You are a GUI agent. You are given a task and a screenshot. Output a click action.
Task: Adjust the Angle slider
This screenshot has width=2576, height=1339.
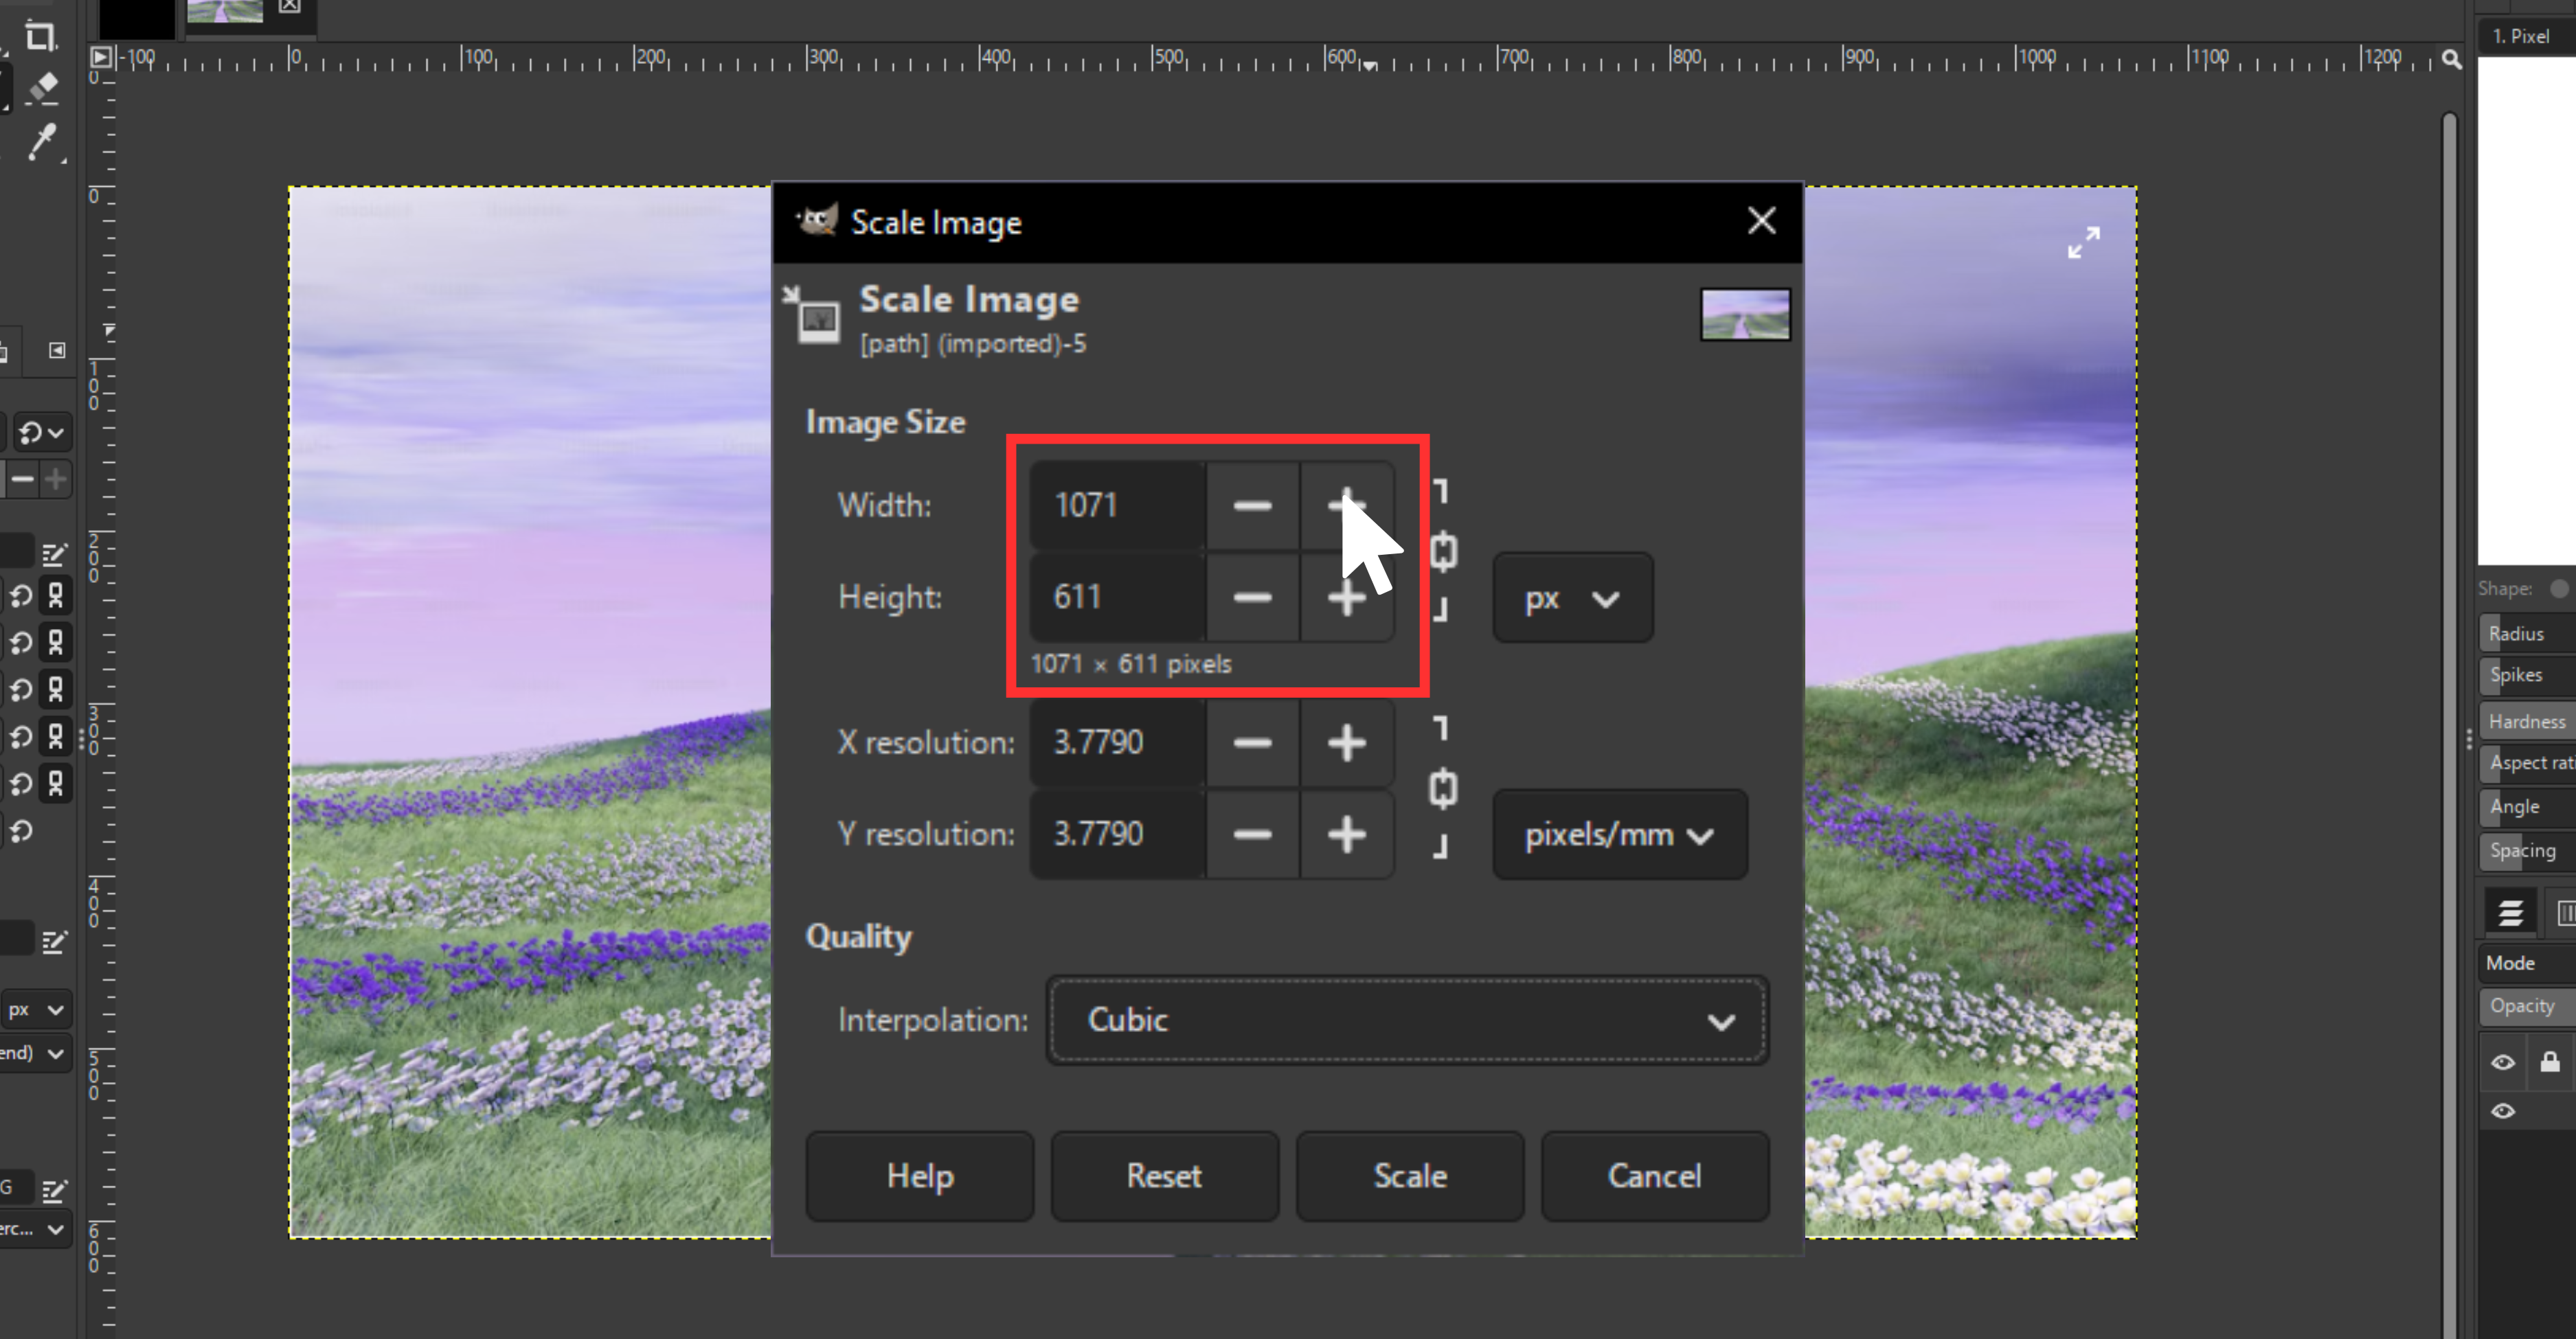point(2528,806)
